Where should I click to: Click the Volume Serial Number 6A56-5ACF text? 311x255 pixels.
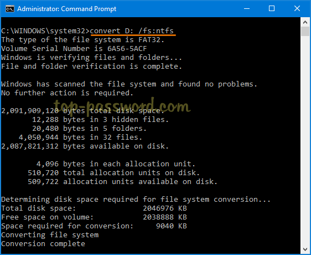(x=74, y=49)
